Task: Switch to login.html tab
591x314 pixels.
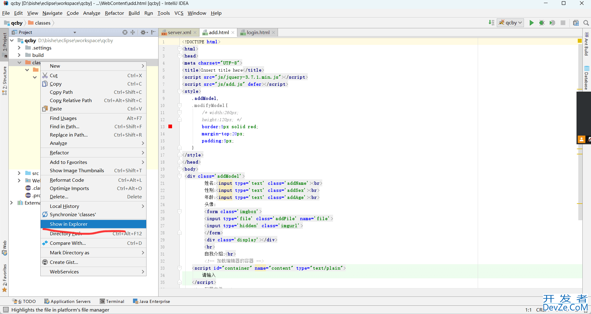Action: pos(258,32)
